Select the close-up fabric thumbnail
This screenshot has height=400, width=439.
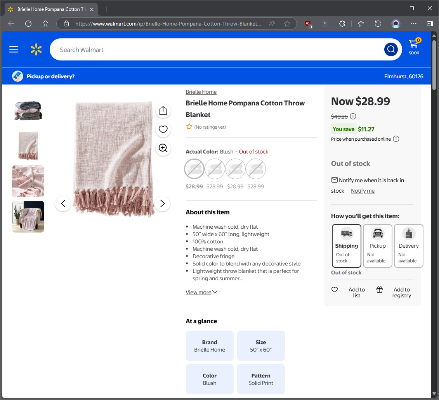click(x=28, y=181)
